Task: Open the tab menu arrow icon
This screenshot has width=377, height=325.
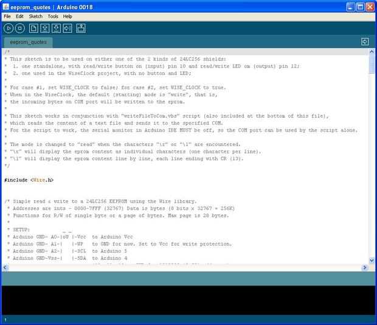Action: click(x=365, y=41)
